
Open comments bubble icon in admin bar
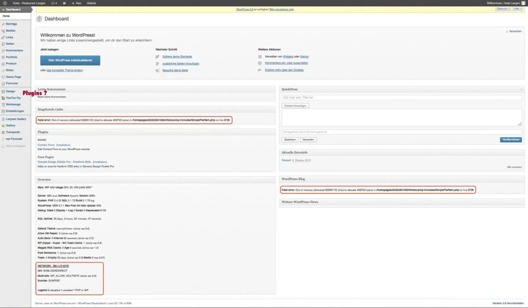[64, 3]
